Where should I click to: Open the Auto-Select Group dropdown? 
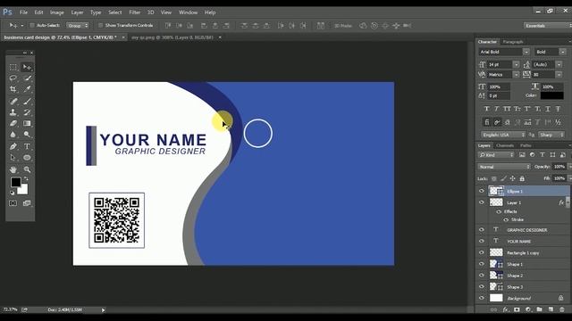pyautogui.click(x=78, y=26)
